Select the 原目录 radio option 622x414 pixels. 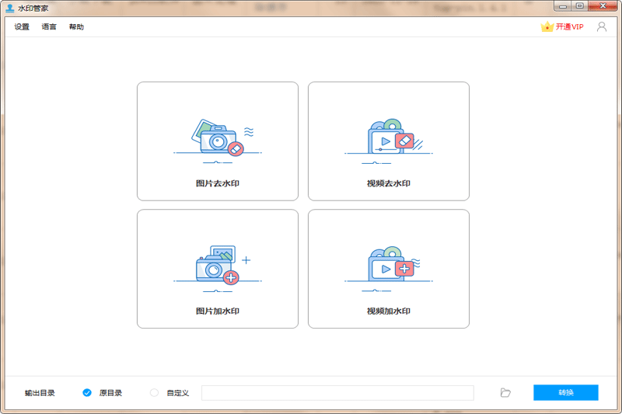pos(87,393)
